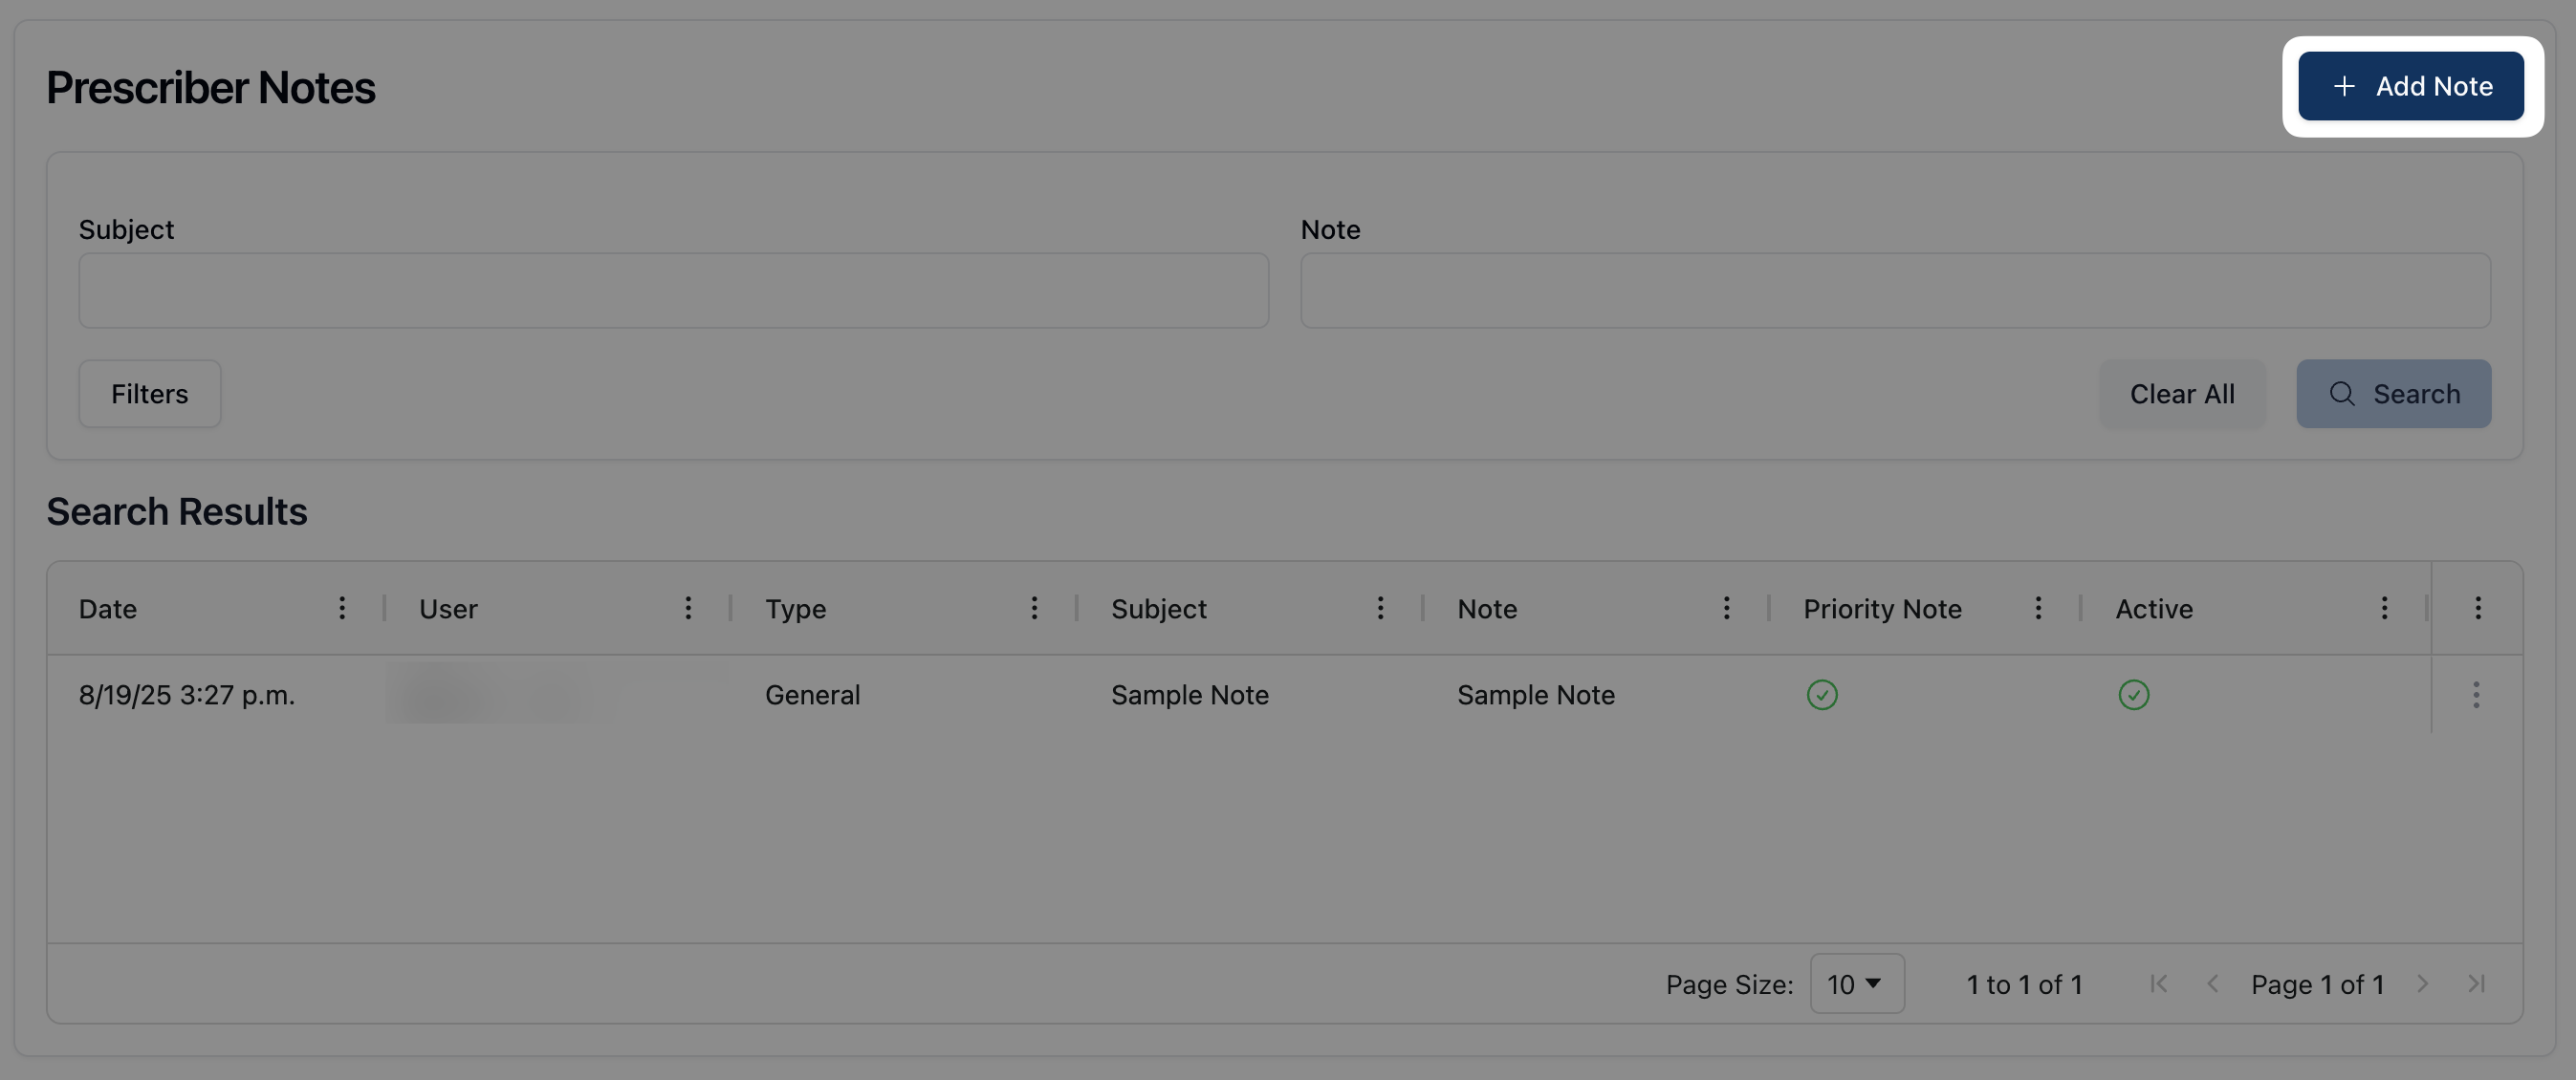Viewport: 2576px width, 1080px height.
Task: Focus the Subject search field
Action: point(674,291)
